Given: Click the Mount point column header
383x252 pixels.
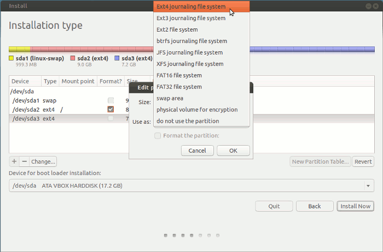Looking at the screenshot, I should [x=78, y=81].
